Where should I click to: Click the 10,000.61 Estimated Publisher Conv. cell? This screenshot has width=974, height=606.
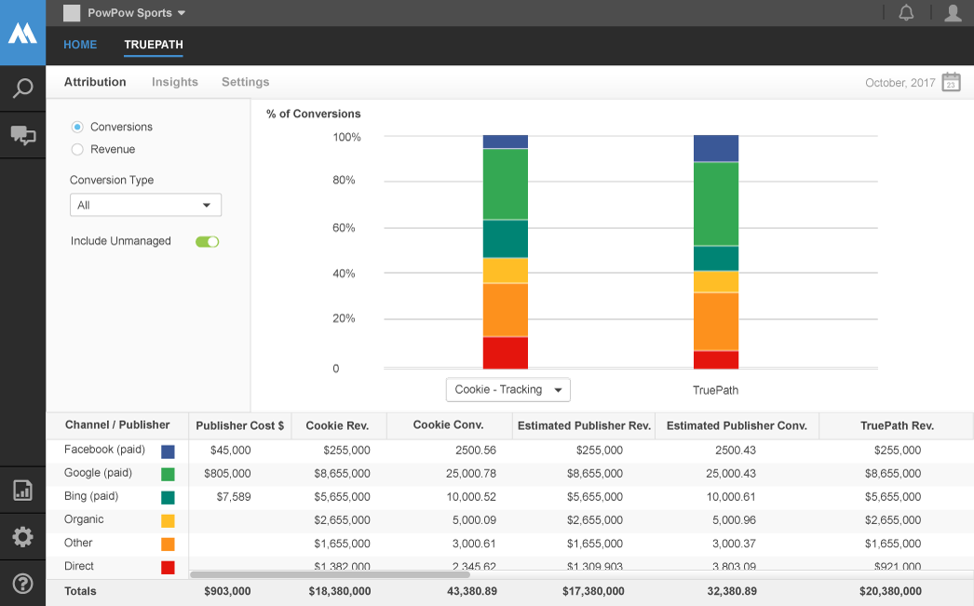730,497
